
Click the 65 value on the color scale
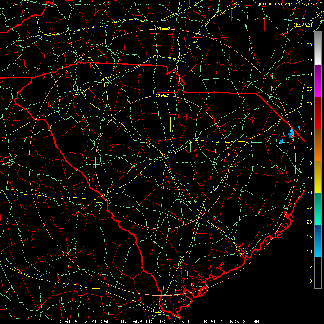pyautogui.click(x=309, y=89)
